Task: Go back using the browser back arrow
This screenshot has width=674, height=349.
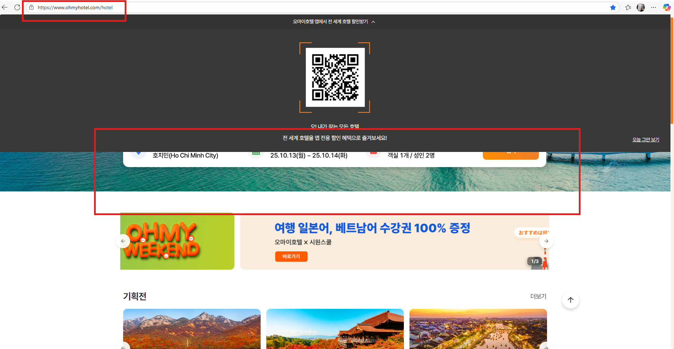Action: 5,7
